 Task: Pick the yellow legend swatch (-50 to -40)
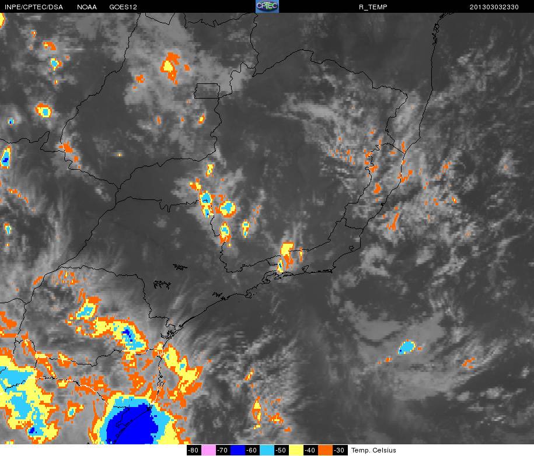(x=296, y=450)
